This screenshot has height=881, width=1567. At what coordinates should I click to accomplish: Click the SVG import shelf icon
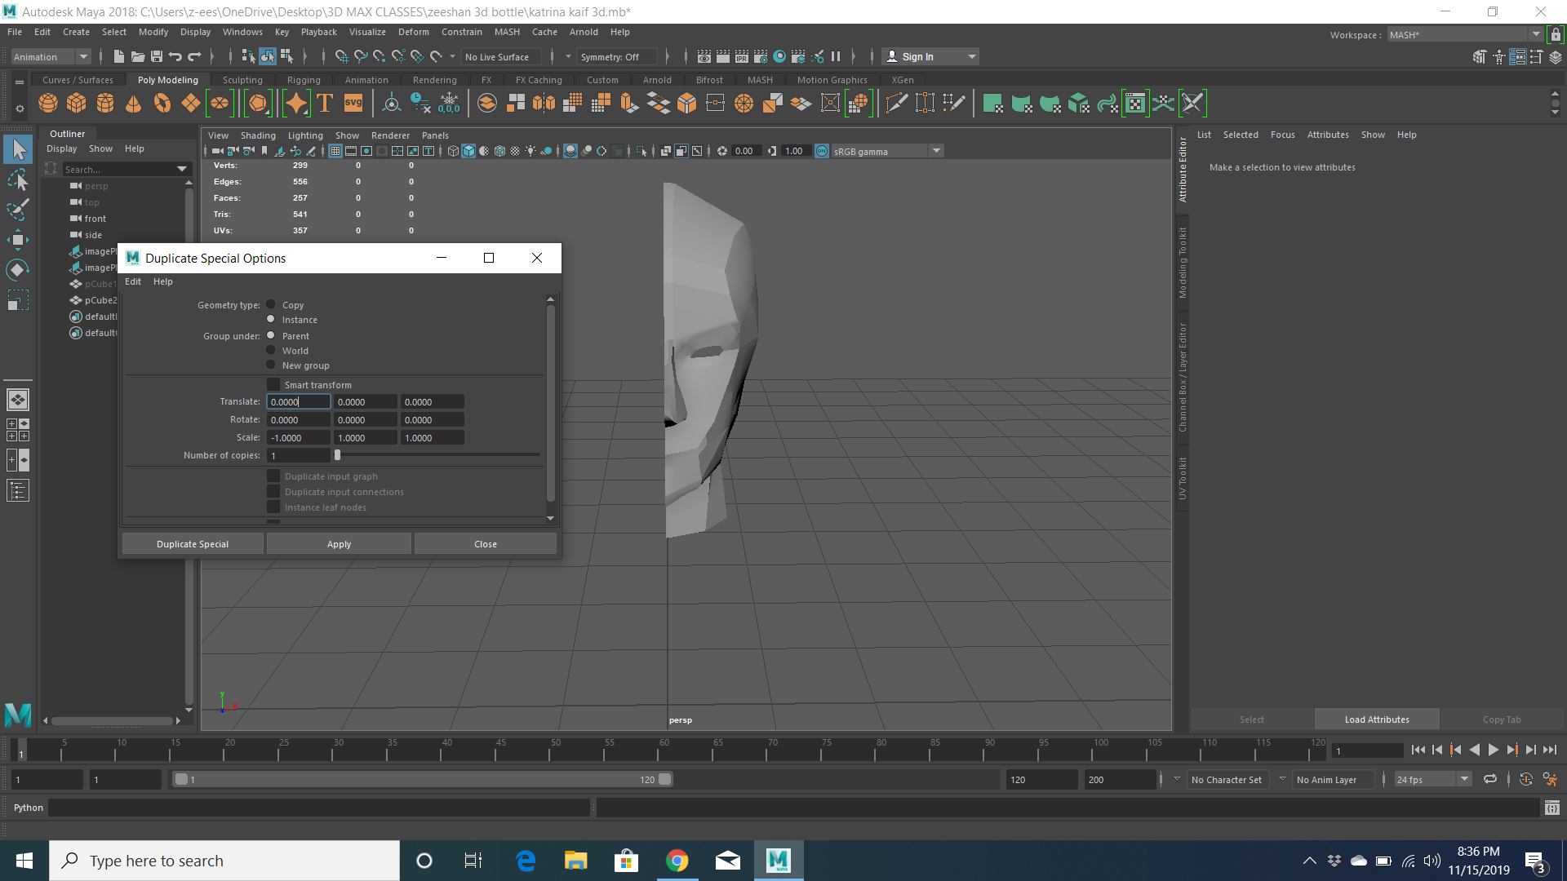coord(353,104)
